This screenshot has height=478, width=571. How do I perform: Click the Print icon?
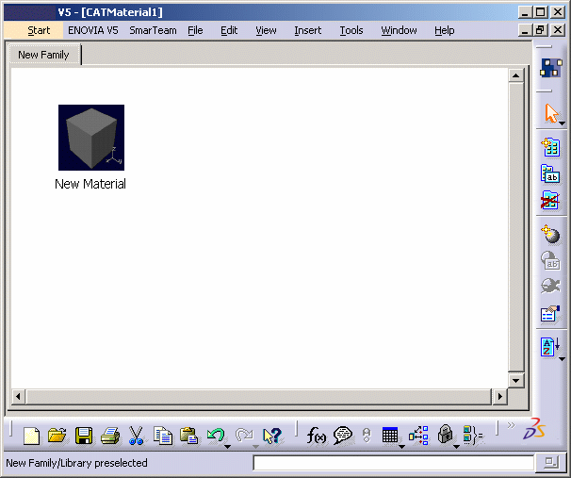tap(109, 436)
